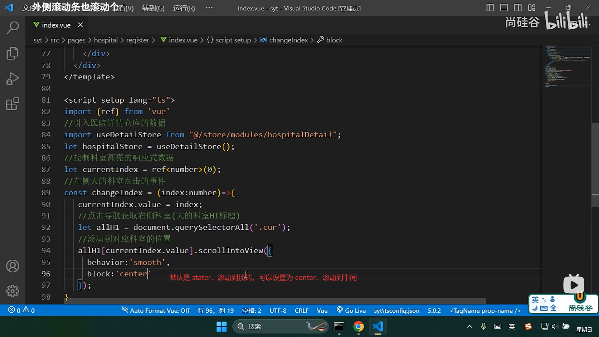The image size is (599, 337).
Task: Select the index.vue editor tab
Action: click(56, 25)
